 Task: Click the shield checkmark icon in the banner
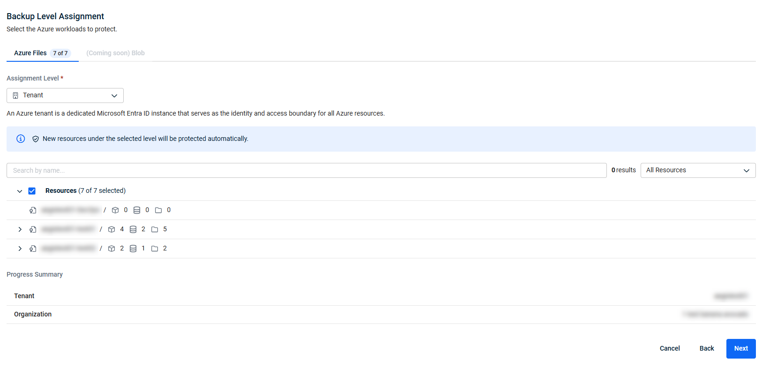pyautogui.click(x=36, y=139)
